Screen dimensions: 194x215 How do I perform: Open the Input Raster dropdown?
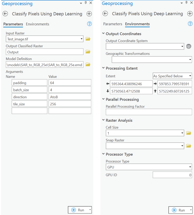[81, 39]
